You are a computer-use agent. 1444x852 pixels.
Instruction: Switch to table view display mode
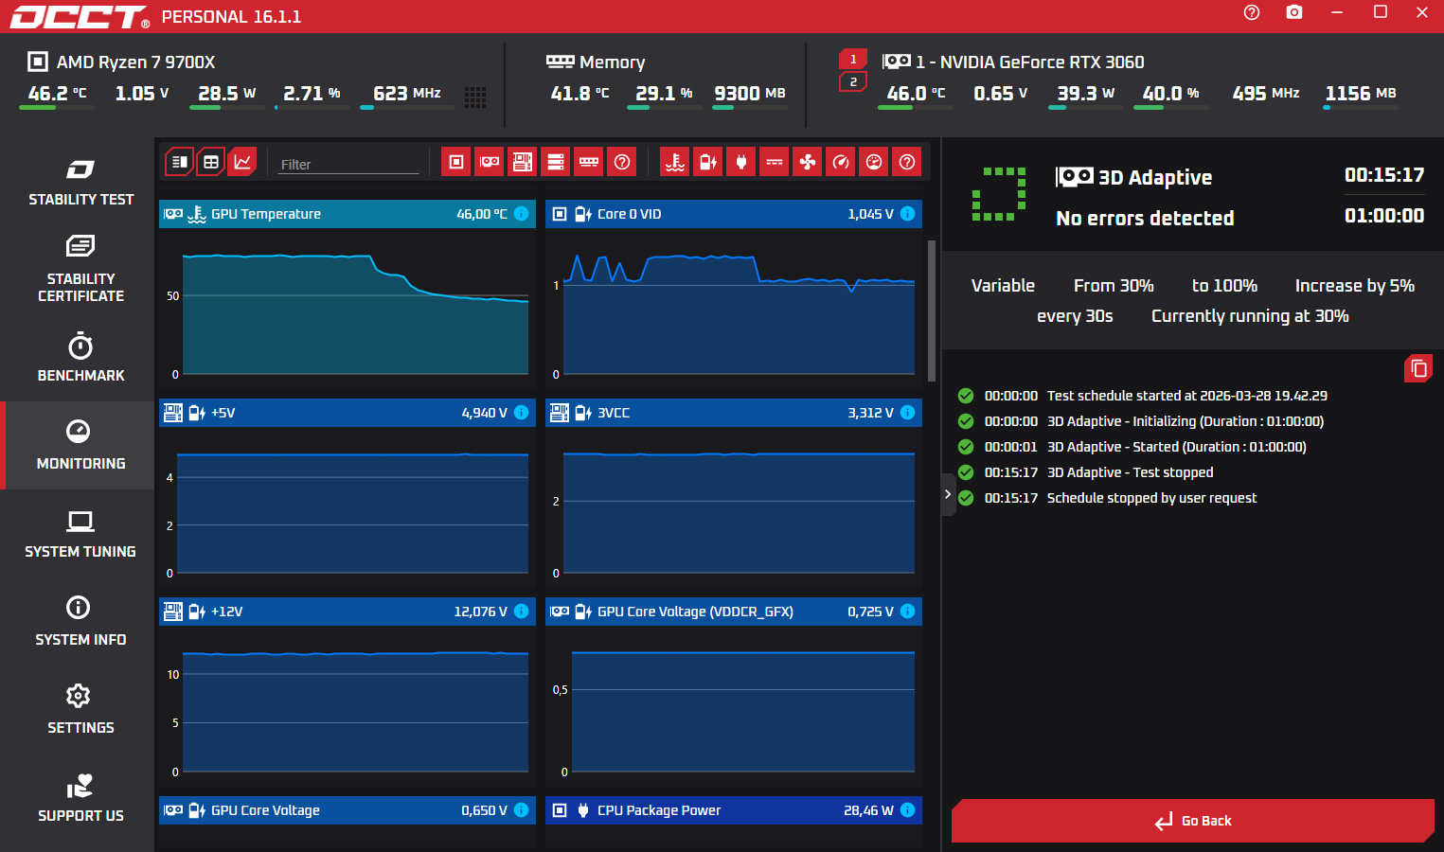coord(211,162)
